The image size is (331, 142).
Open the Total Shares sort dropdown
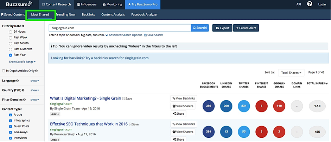291,73
